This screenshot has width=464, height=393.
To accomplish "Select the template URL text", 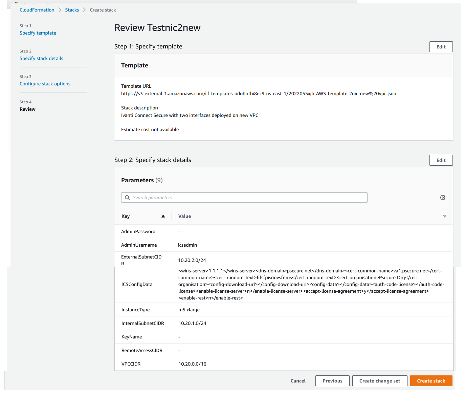I will tap(259, 94).
